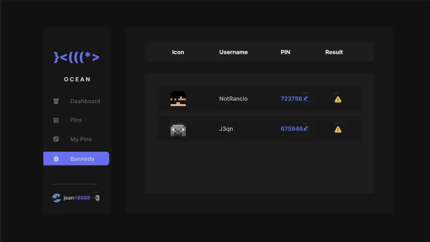Click the PIN number 675946 link
This screenshot has height=242, width=430.
291,129
